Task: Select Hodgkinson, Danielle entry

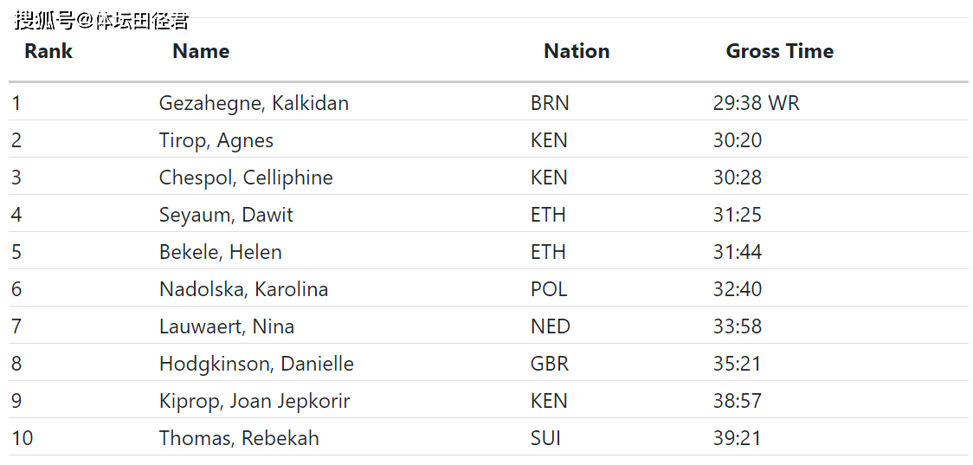Action: pos(256,364)
